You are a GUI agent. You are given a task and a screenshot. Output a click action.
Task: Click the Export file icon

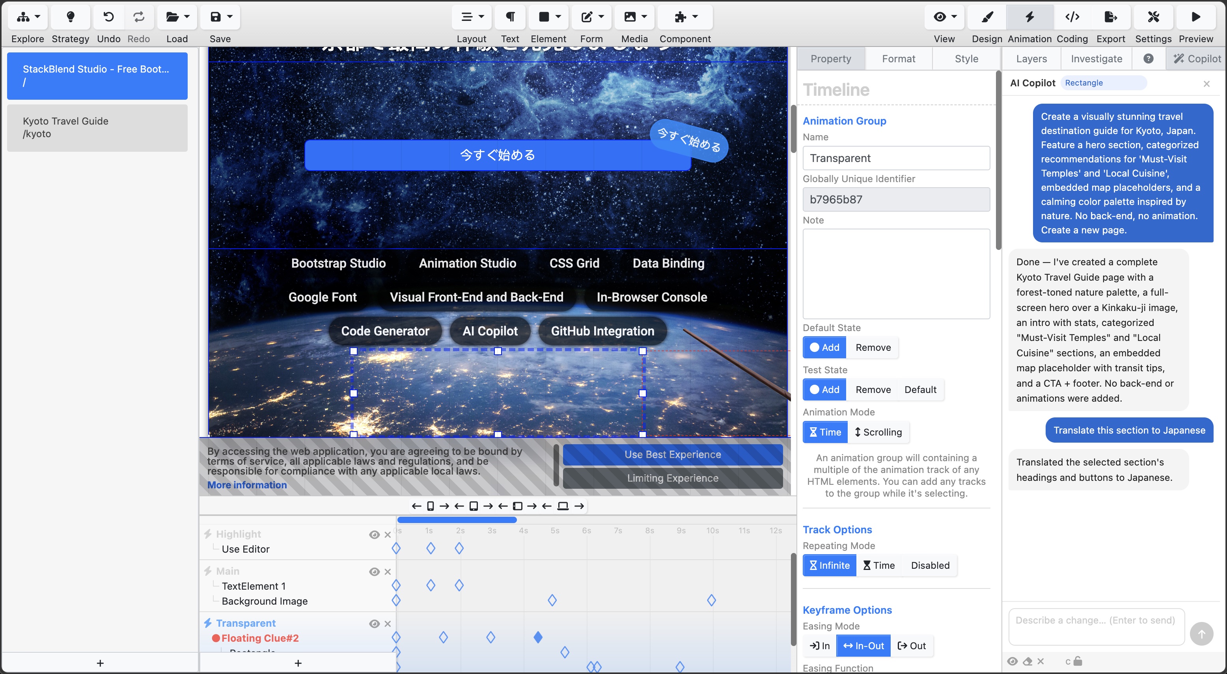(1111, 17)
